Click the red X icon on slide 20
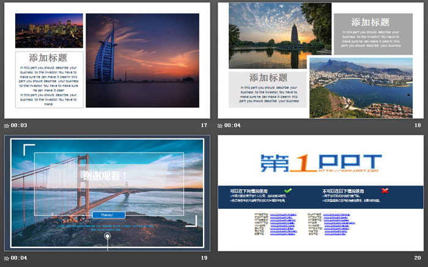 tap(385, 191)
